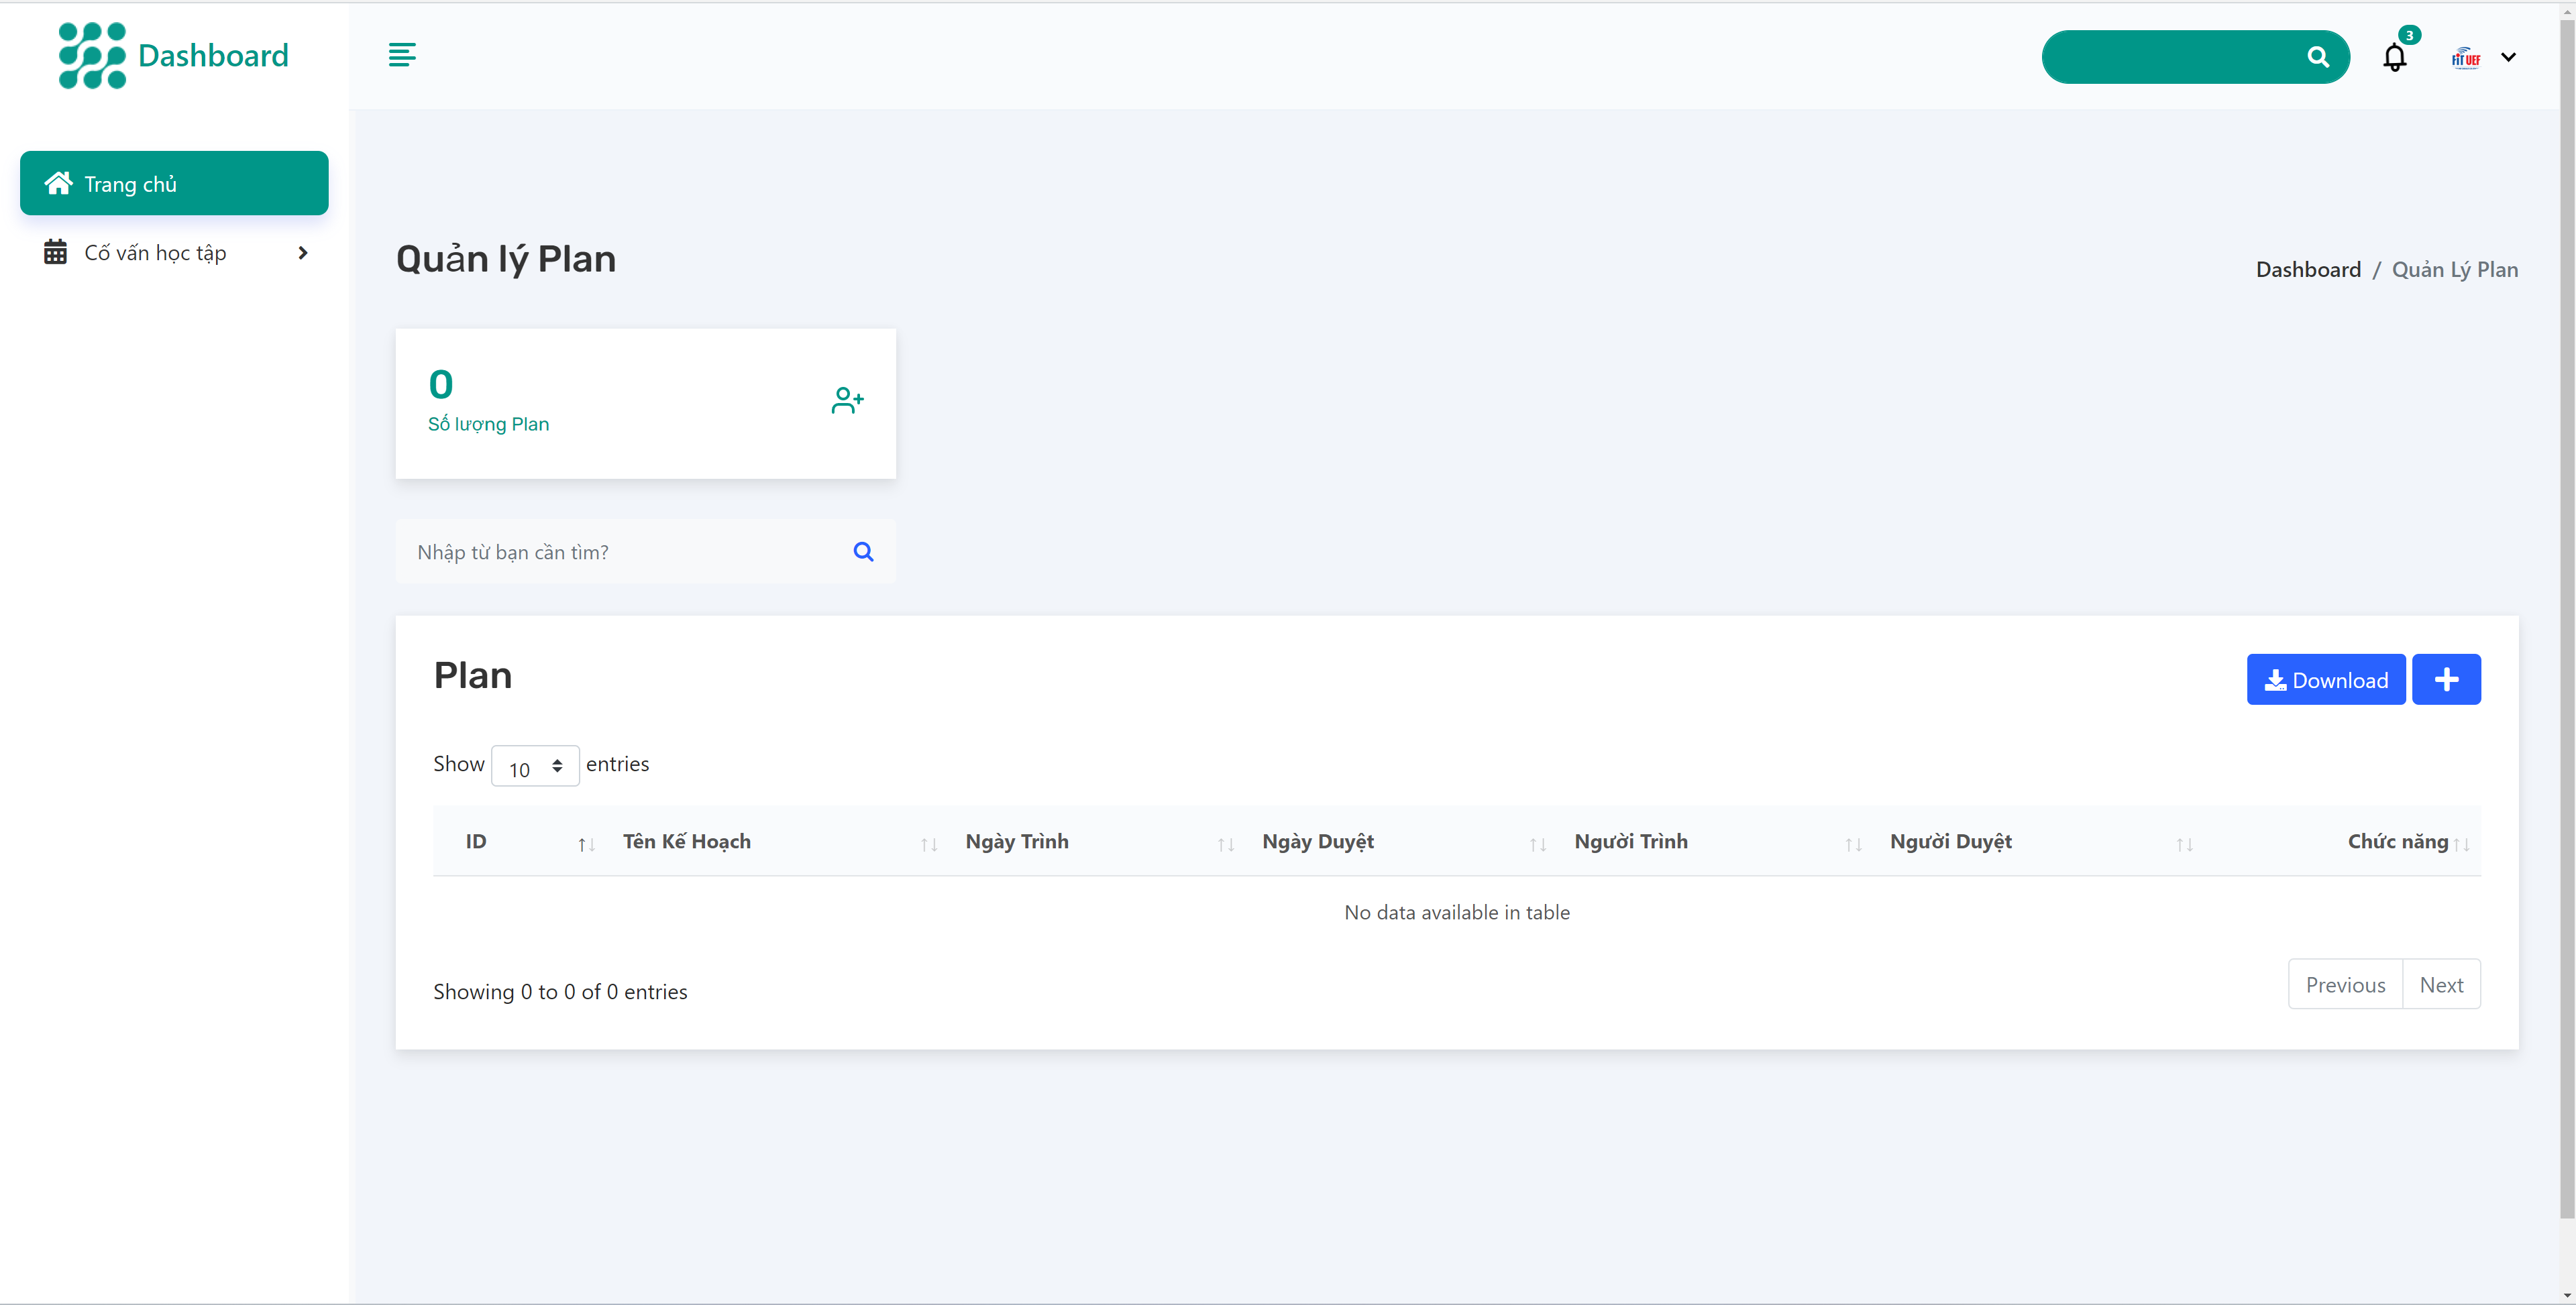Open Dashboard from the breadcrumb
Viewport: 2576px width, 1305px height.
coord(2306,269)
